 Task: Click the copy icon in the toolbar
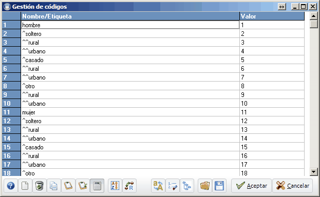(53, 186)
